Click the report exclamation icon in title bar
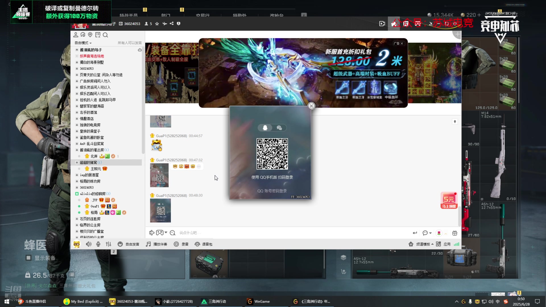The image size is (546, 307). 179,24
